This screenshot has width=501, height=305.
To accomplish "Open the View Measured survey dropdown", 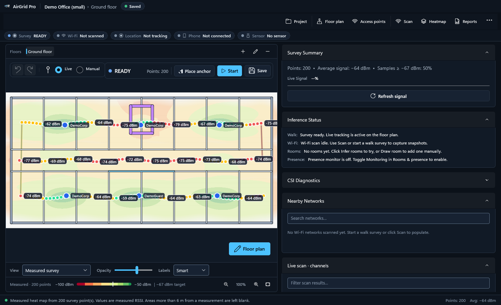I will point(56,270).
